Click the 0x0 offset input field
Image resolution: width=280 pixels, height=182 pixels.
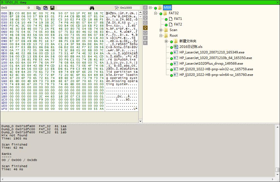click(x=13, y=8)
